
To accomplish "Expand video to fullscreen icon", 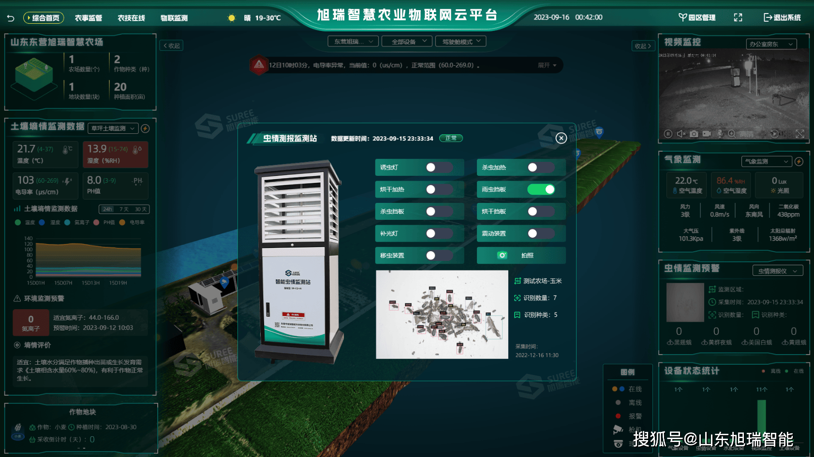I will [x=800, y=134].
